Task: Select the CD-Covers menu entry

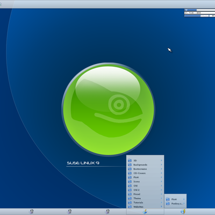Action: tap(145, 173)
